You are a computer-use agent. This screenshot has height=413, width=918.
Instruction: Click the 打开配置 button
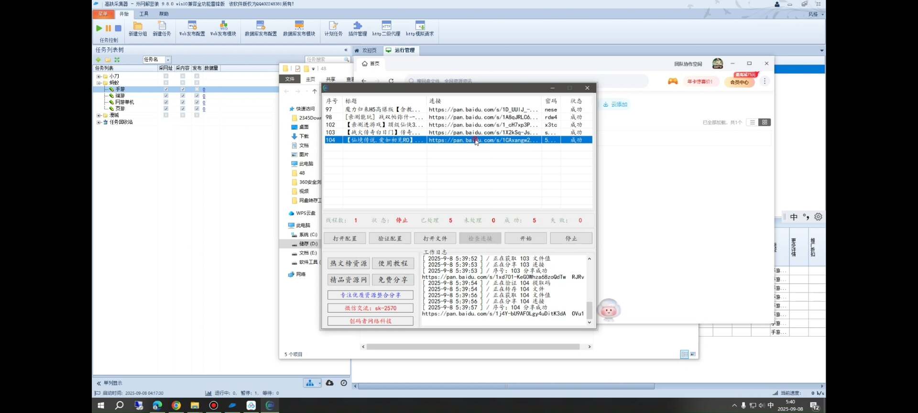[345, 239]
